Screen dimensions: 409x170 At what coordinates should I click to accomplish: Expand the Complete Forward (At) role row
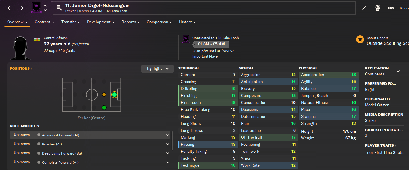pos(167,162)
